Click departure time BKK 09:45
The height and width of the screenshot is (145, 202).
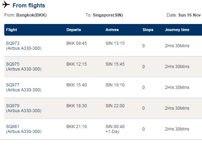click(x=77, y=43)
